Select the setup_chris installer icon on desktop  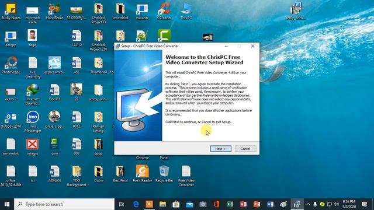[x=296, y=11]
